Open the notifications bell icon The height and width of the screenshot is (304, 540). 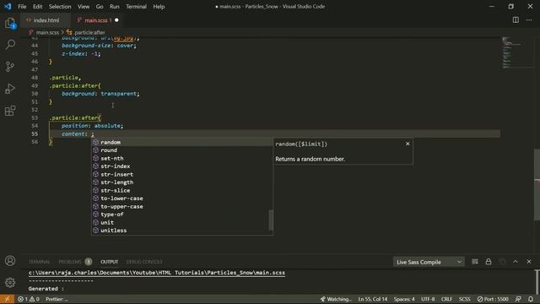tap(531, 299)
